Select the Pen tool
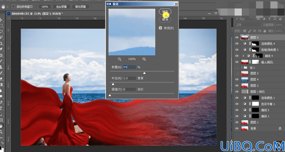 coord(1,102)
